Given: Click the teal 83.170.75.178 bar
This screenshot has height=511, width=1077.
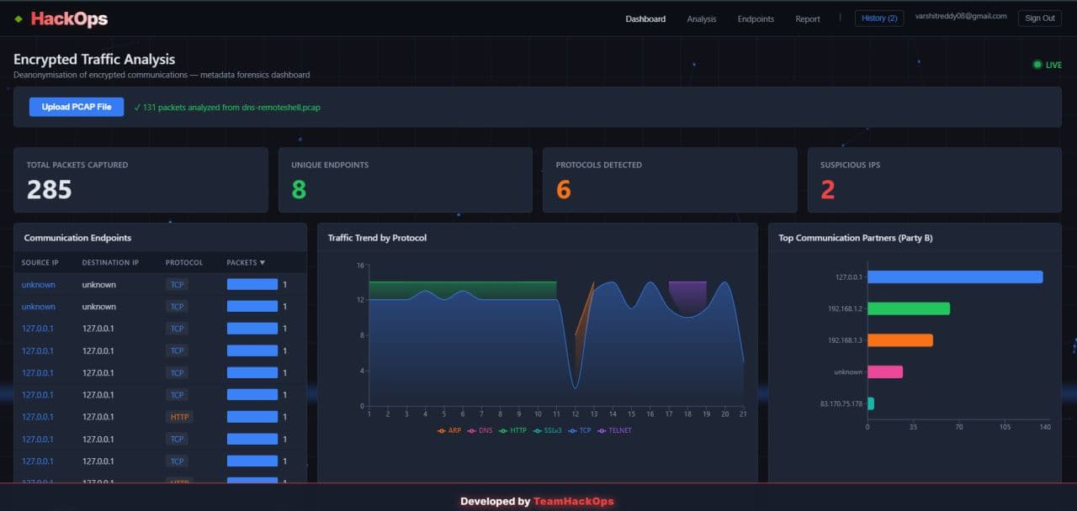Looking at the screenshot, I should pyautogui.click(x=871, y=403).
